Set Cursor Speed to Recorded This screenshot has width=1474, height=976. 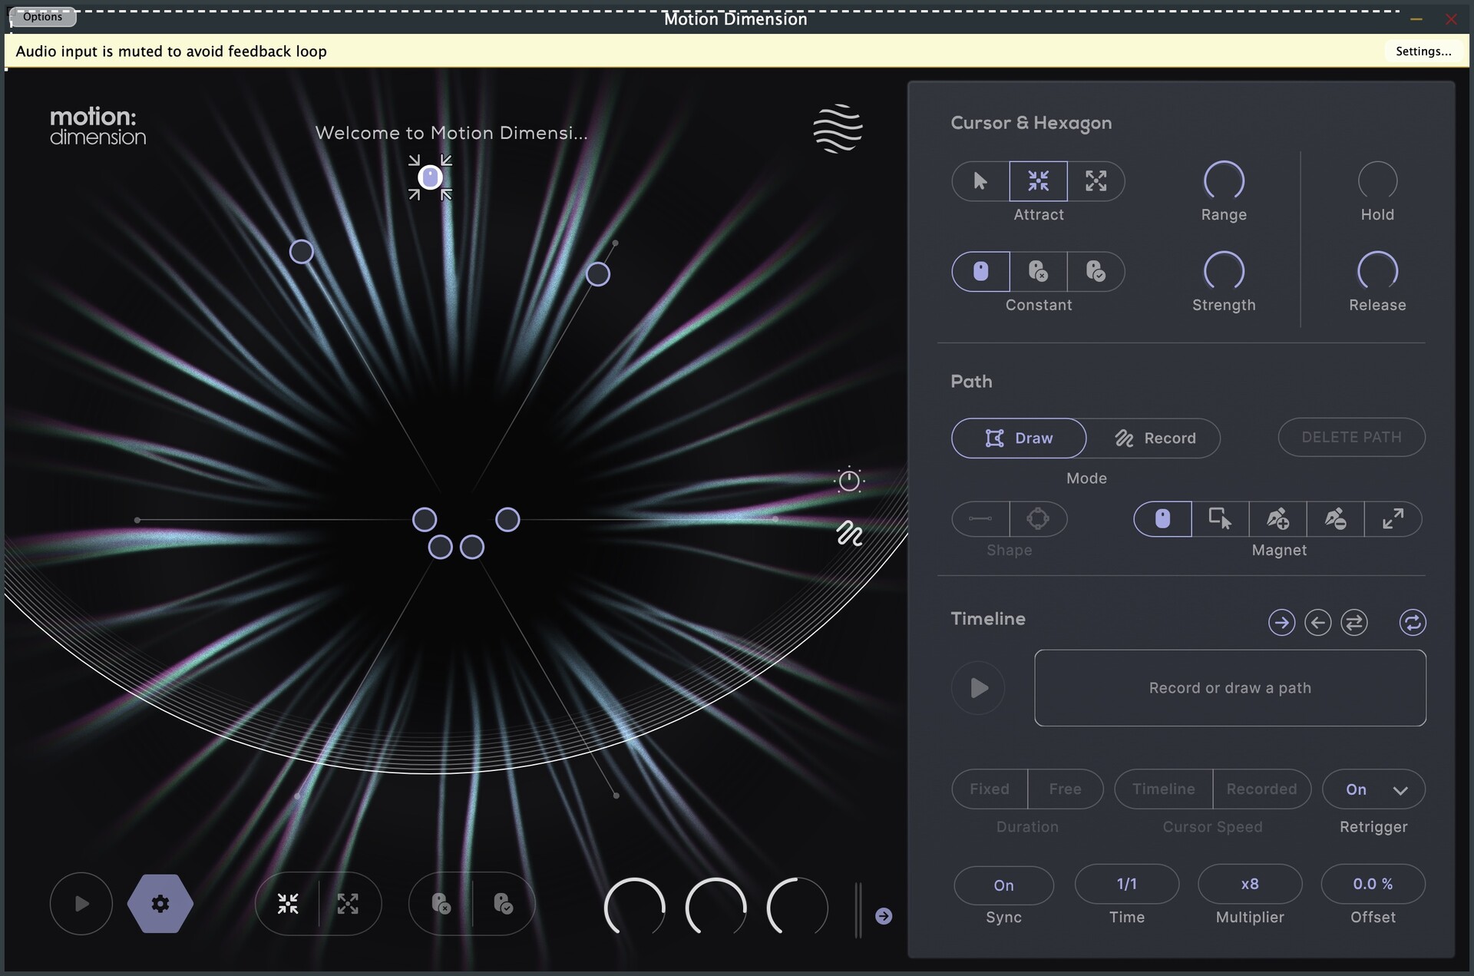click(1261, 789)
